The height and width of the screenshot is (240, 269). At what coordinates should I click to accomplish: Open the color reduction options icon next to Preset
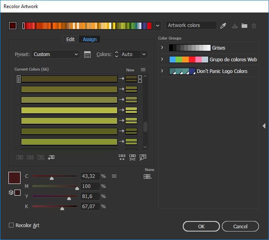[87, 54]
